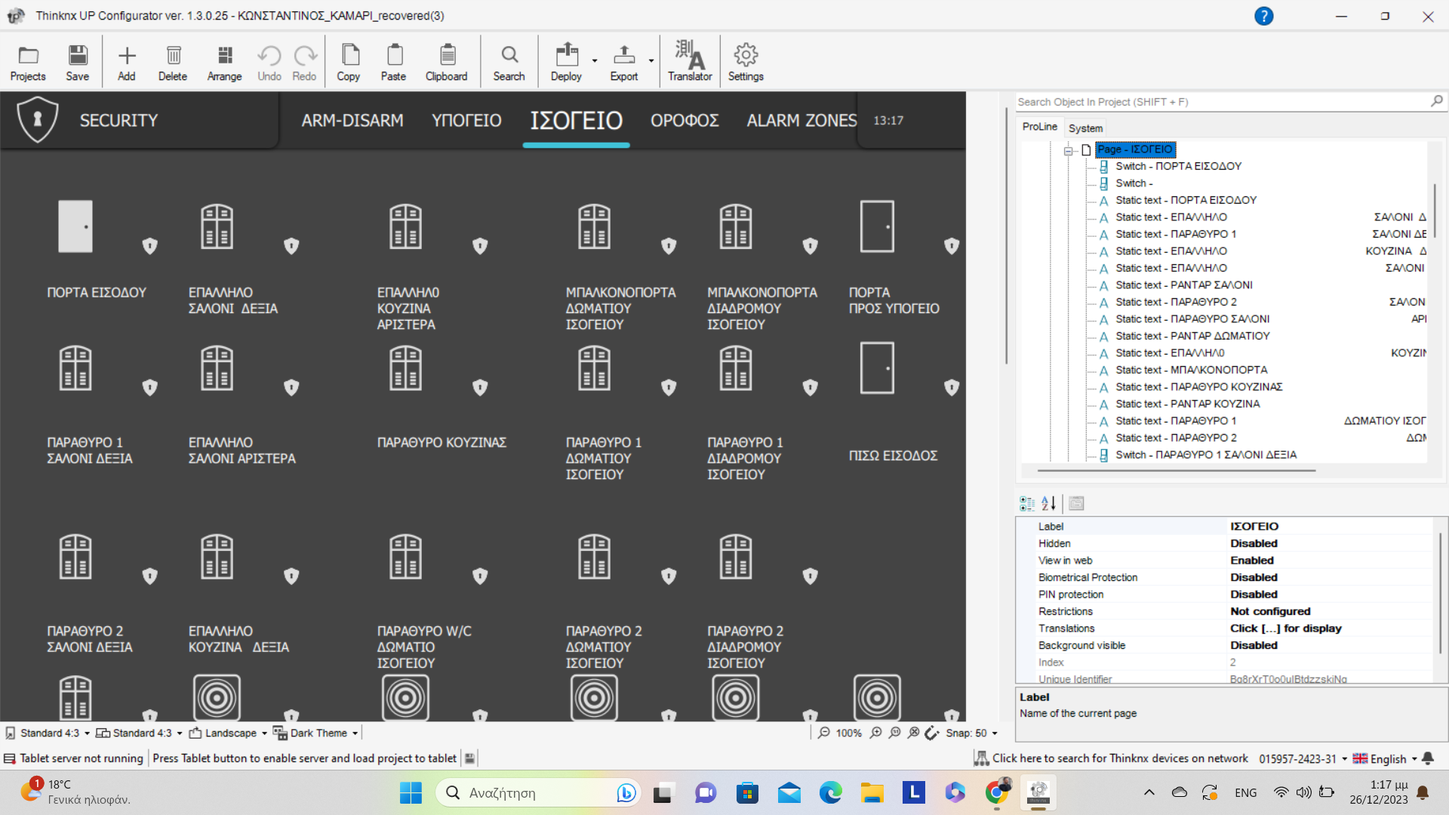The height and width of the screenshot is (815, 1449).
Task: Open the Clipboard tool
Action: (447, 63)
